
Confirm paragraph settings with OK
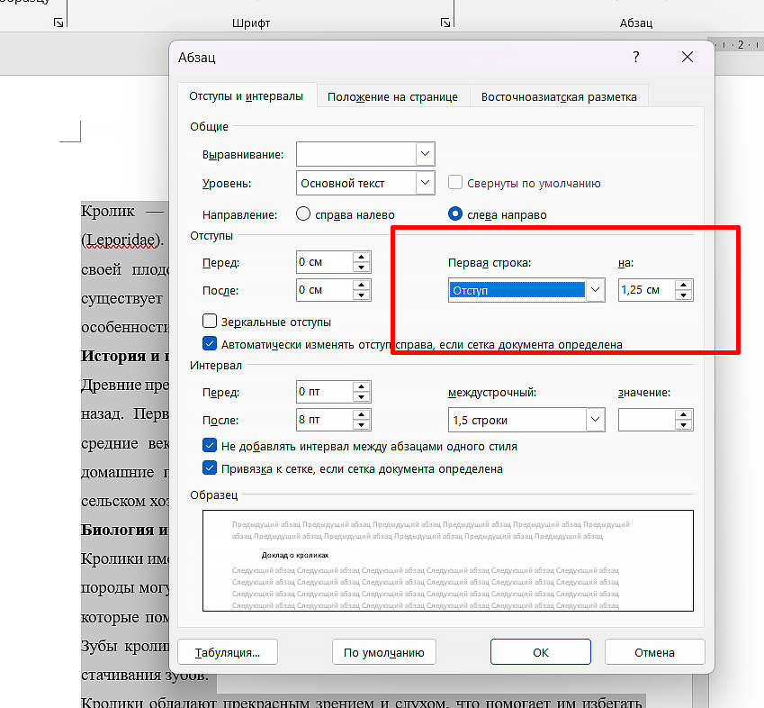tap(540, 652)
